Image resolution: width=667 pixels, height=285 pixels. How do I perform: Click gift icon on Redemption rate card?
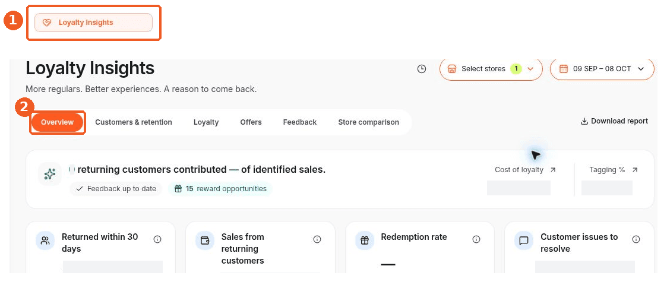coord(365,240)
